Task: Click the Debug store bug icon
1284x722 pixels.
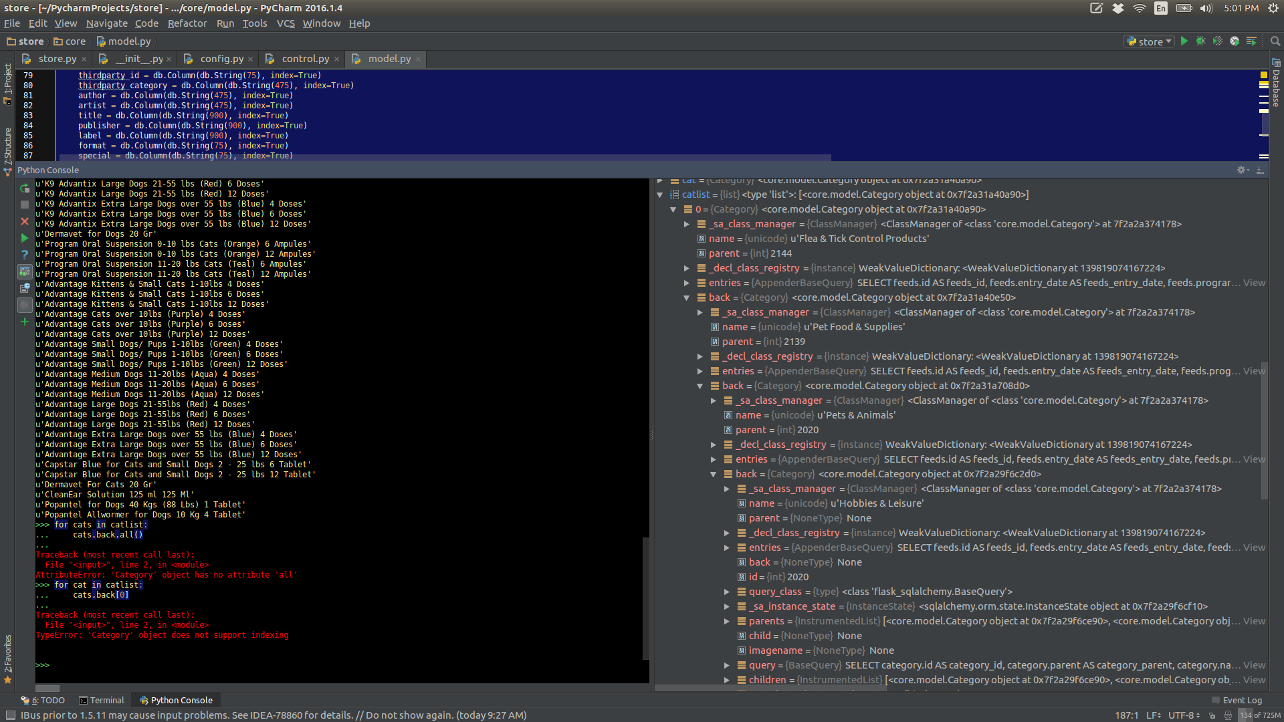Action: coord(1201,41)
